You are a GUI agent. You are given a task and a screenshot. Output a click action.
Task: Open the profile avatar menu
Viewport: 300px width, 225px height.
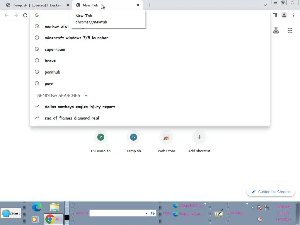click(284, 15)
